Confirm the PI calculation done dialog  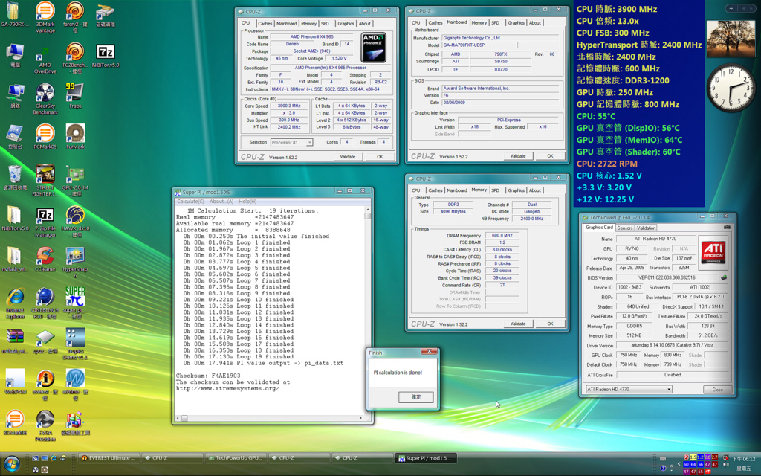[416, 396]
